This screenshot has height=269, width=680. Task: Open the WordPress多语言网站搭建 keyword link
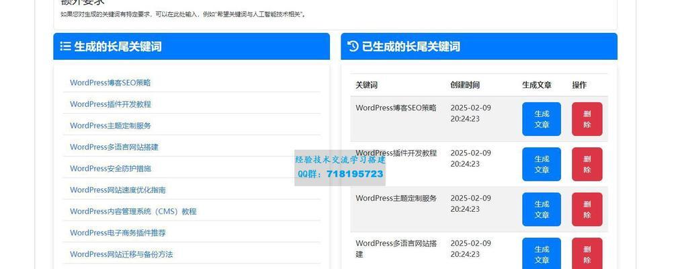point(114,147)
